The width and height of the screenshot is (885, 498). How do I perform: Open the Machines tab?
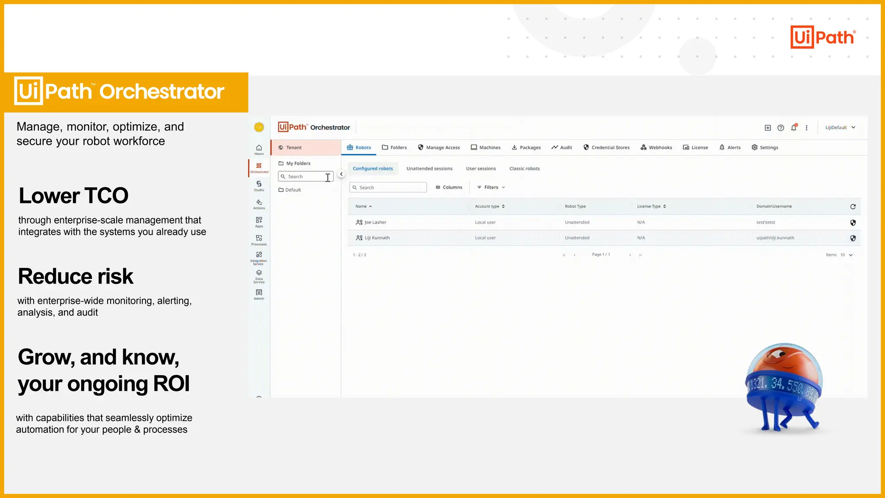click(x=485, y=147)
